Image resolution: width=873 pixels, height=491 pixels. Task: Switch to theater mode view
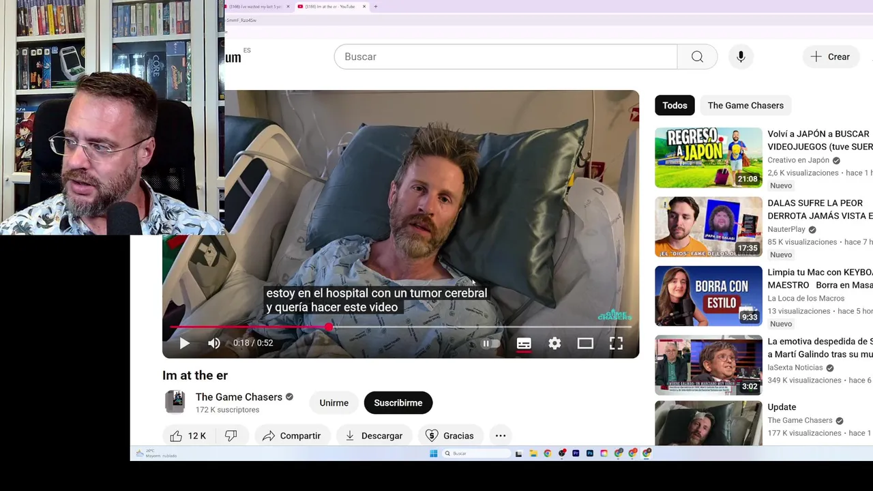coord(585,343)
